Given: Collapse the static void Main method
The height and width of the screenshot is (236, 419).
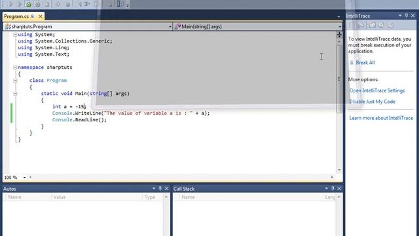Looking at the screenshot, I should (15, 94).
